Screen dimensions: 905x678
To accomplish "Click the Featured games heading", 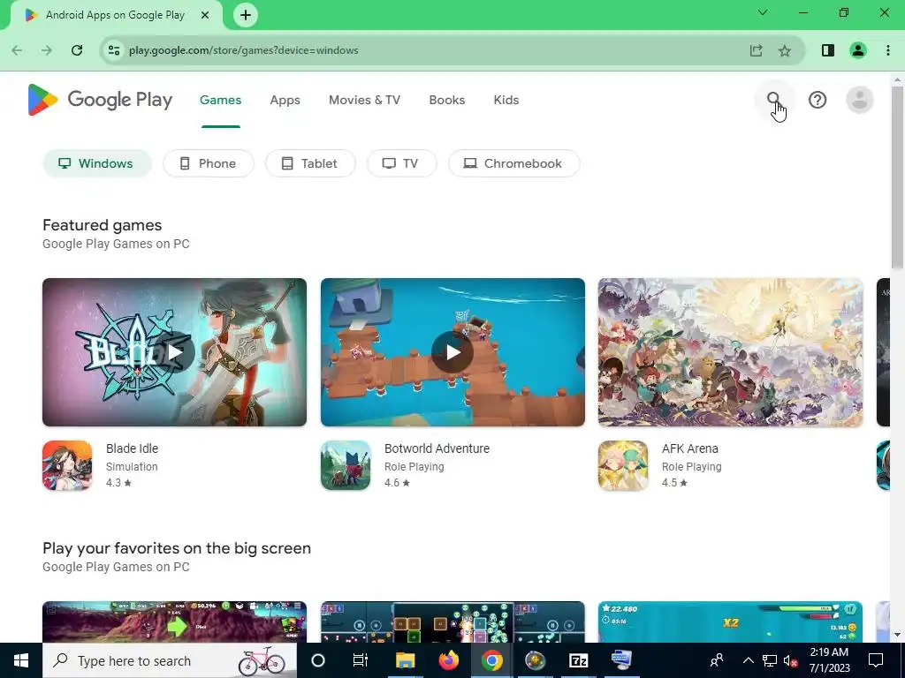I will (x=103, y=225).
